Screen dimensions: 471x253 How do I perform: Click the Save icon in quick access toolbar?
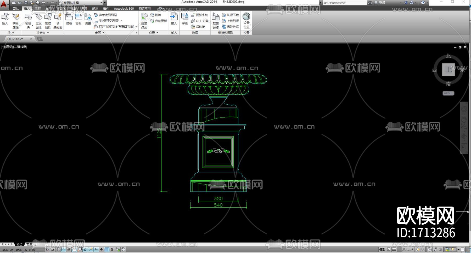click(26, 3)
